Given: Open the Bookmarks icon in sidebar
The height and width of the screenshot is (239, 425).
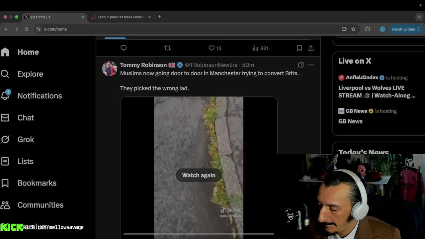Looking at the screenshot, I should coord(5,183).
